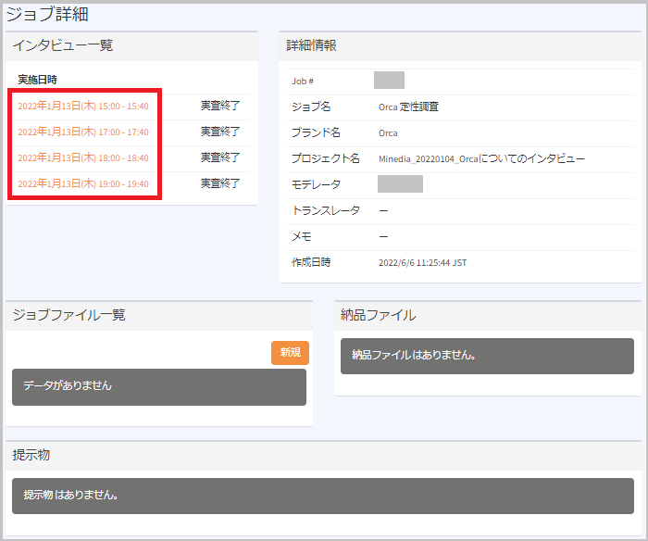Click the 作成日時 timestamp value

(422, 262)
